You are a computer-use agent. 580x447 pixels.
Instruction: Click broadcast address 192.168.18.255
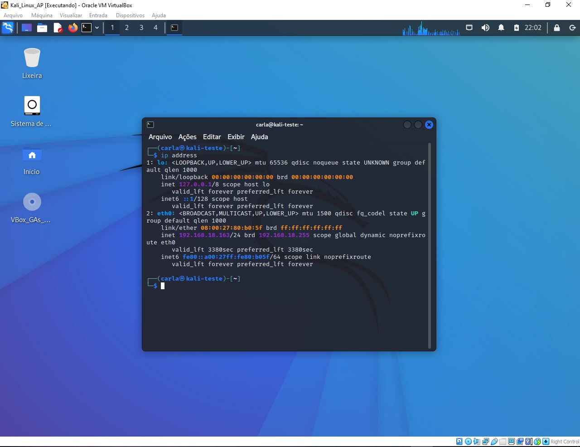click(x=284, y=235)
